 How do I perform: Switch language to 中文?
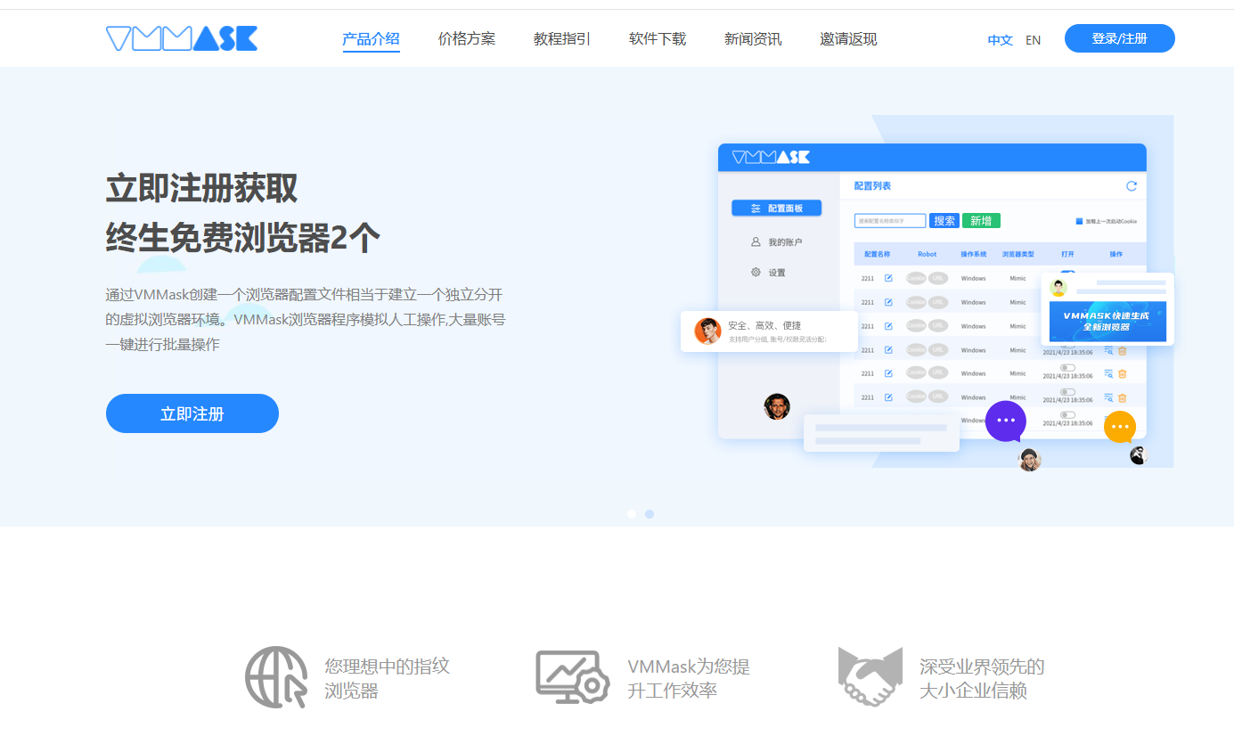[1000, 40]
